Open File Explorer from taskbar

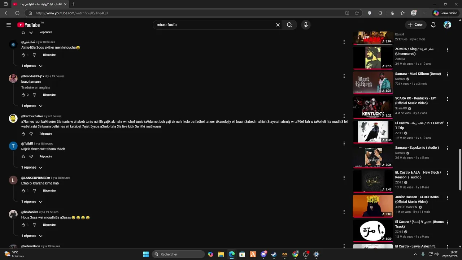[x=221, y=254]
